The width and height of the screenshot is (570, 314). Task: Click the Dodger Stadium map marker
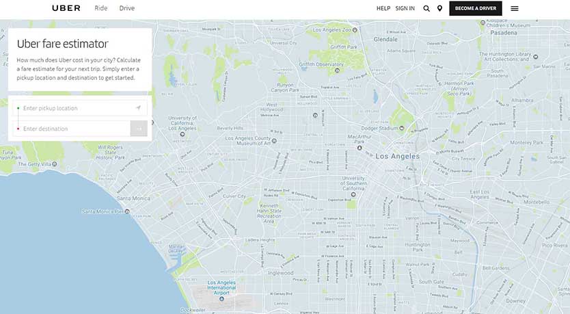tap(403, 128)
